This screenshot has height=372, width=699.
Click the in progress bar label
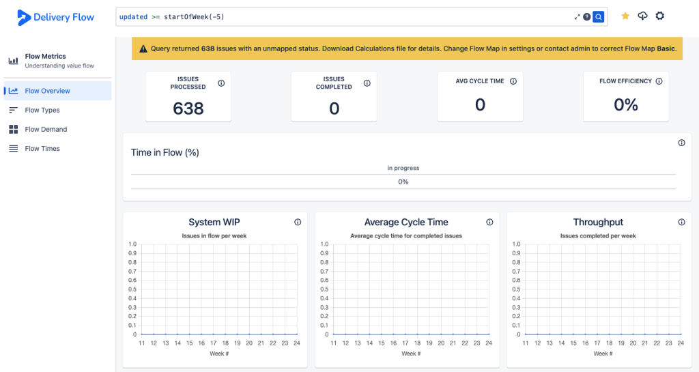403,168
